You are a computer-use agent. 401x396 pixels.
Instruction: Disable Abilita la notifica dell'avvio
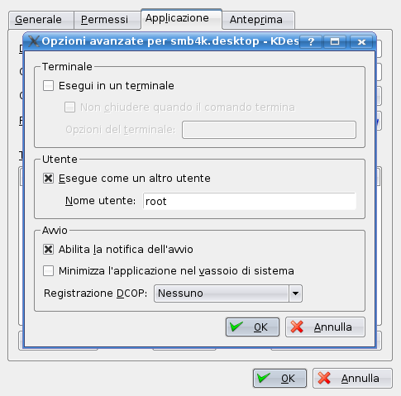tap(48, 250)
